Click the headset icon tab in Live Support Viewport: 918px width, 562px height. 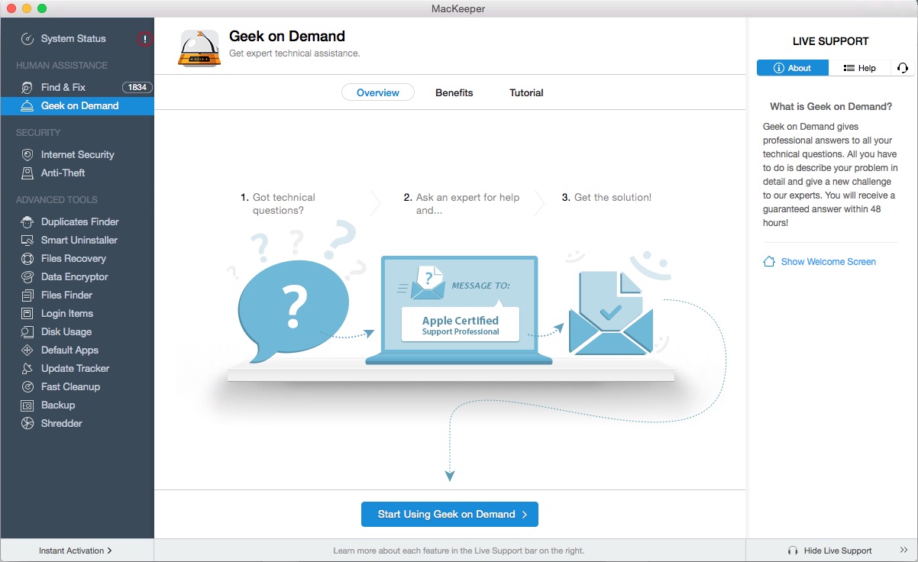[902, 68]
